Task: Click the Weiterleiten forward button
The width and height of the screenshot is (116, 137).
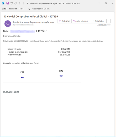Action: (x=97, y=21)
